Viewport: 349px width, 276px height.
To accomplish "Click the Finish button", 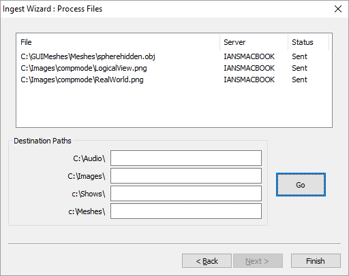I will (316, 261).
